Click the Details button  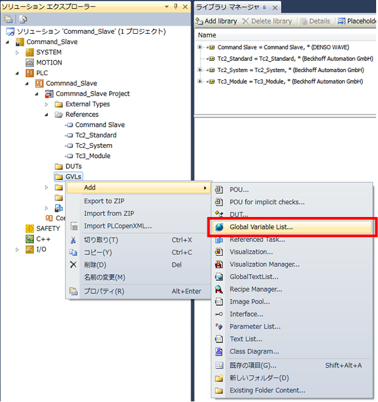click(x=315, y=21)
